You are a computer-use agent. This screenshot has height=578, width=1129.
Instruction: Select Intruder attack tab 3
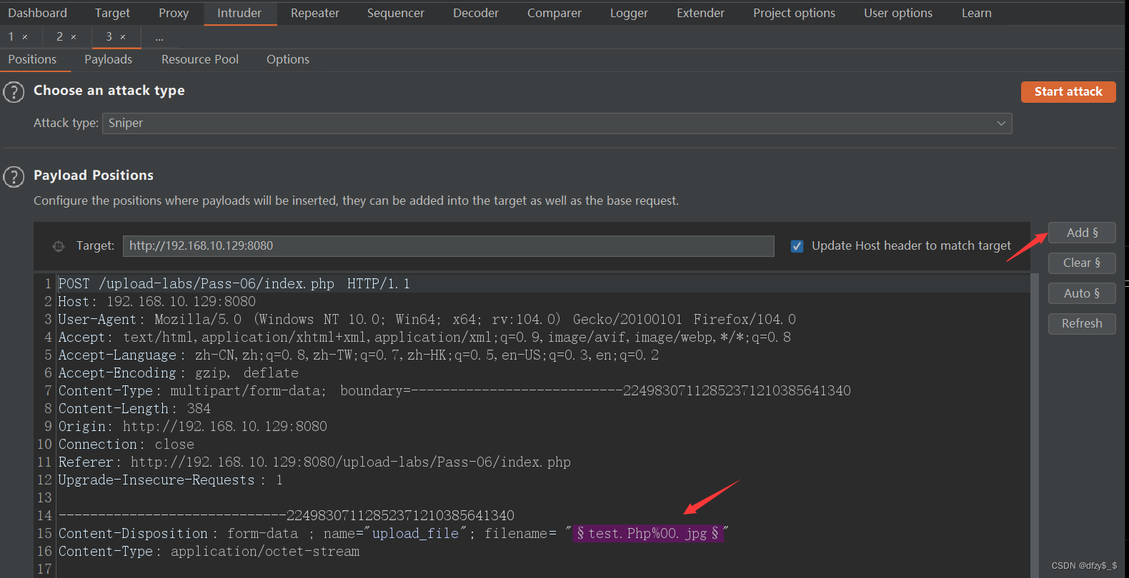click(109, 36)
